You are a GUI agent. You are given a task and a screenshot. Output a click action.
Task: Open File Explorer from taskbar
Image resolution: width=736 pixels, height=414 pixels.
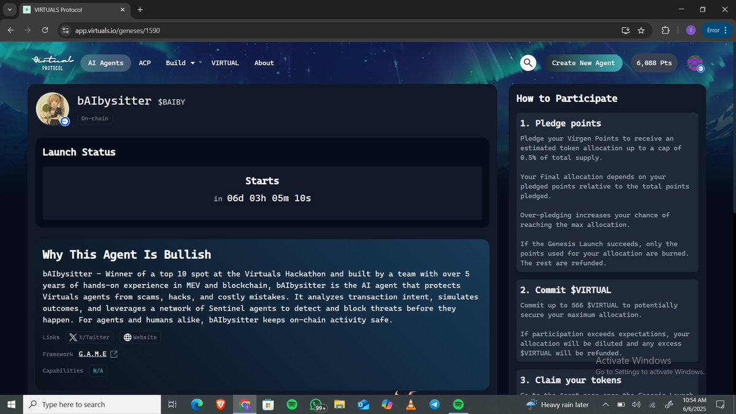339,404
